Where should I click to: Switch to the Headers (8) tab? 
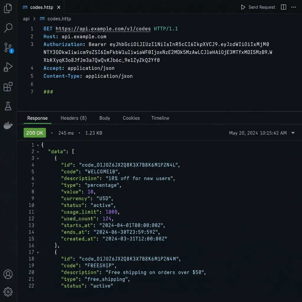pyautogui.click(x=73, y=118)
